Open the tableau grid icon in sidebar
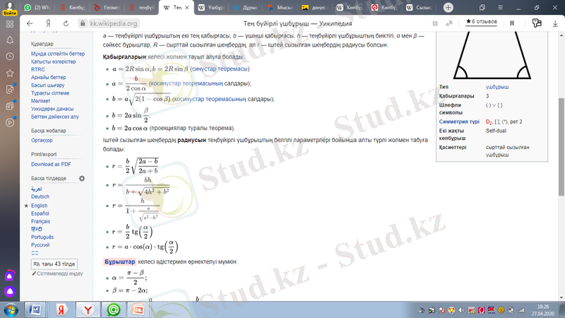 pos(10,24)
